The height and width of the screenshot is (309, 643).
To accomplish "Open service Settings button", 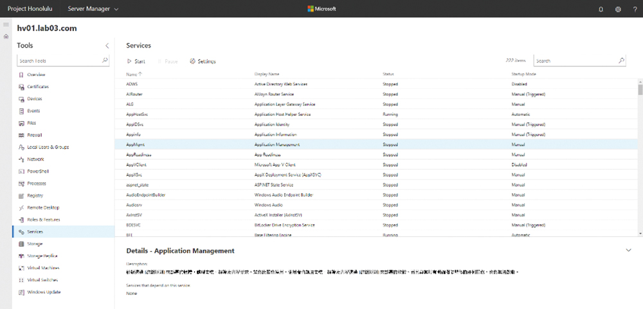I will [x=203, y=61].
